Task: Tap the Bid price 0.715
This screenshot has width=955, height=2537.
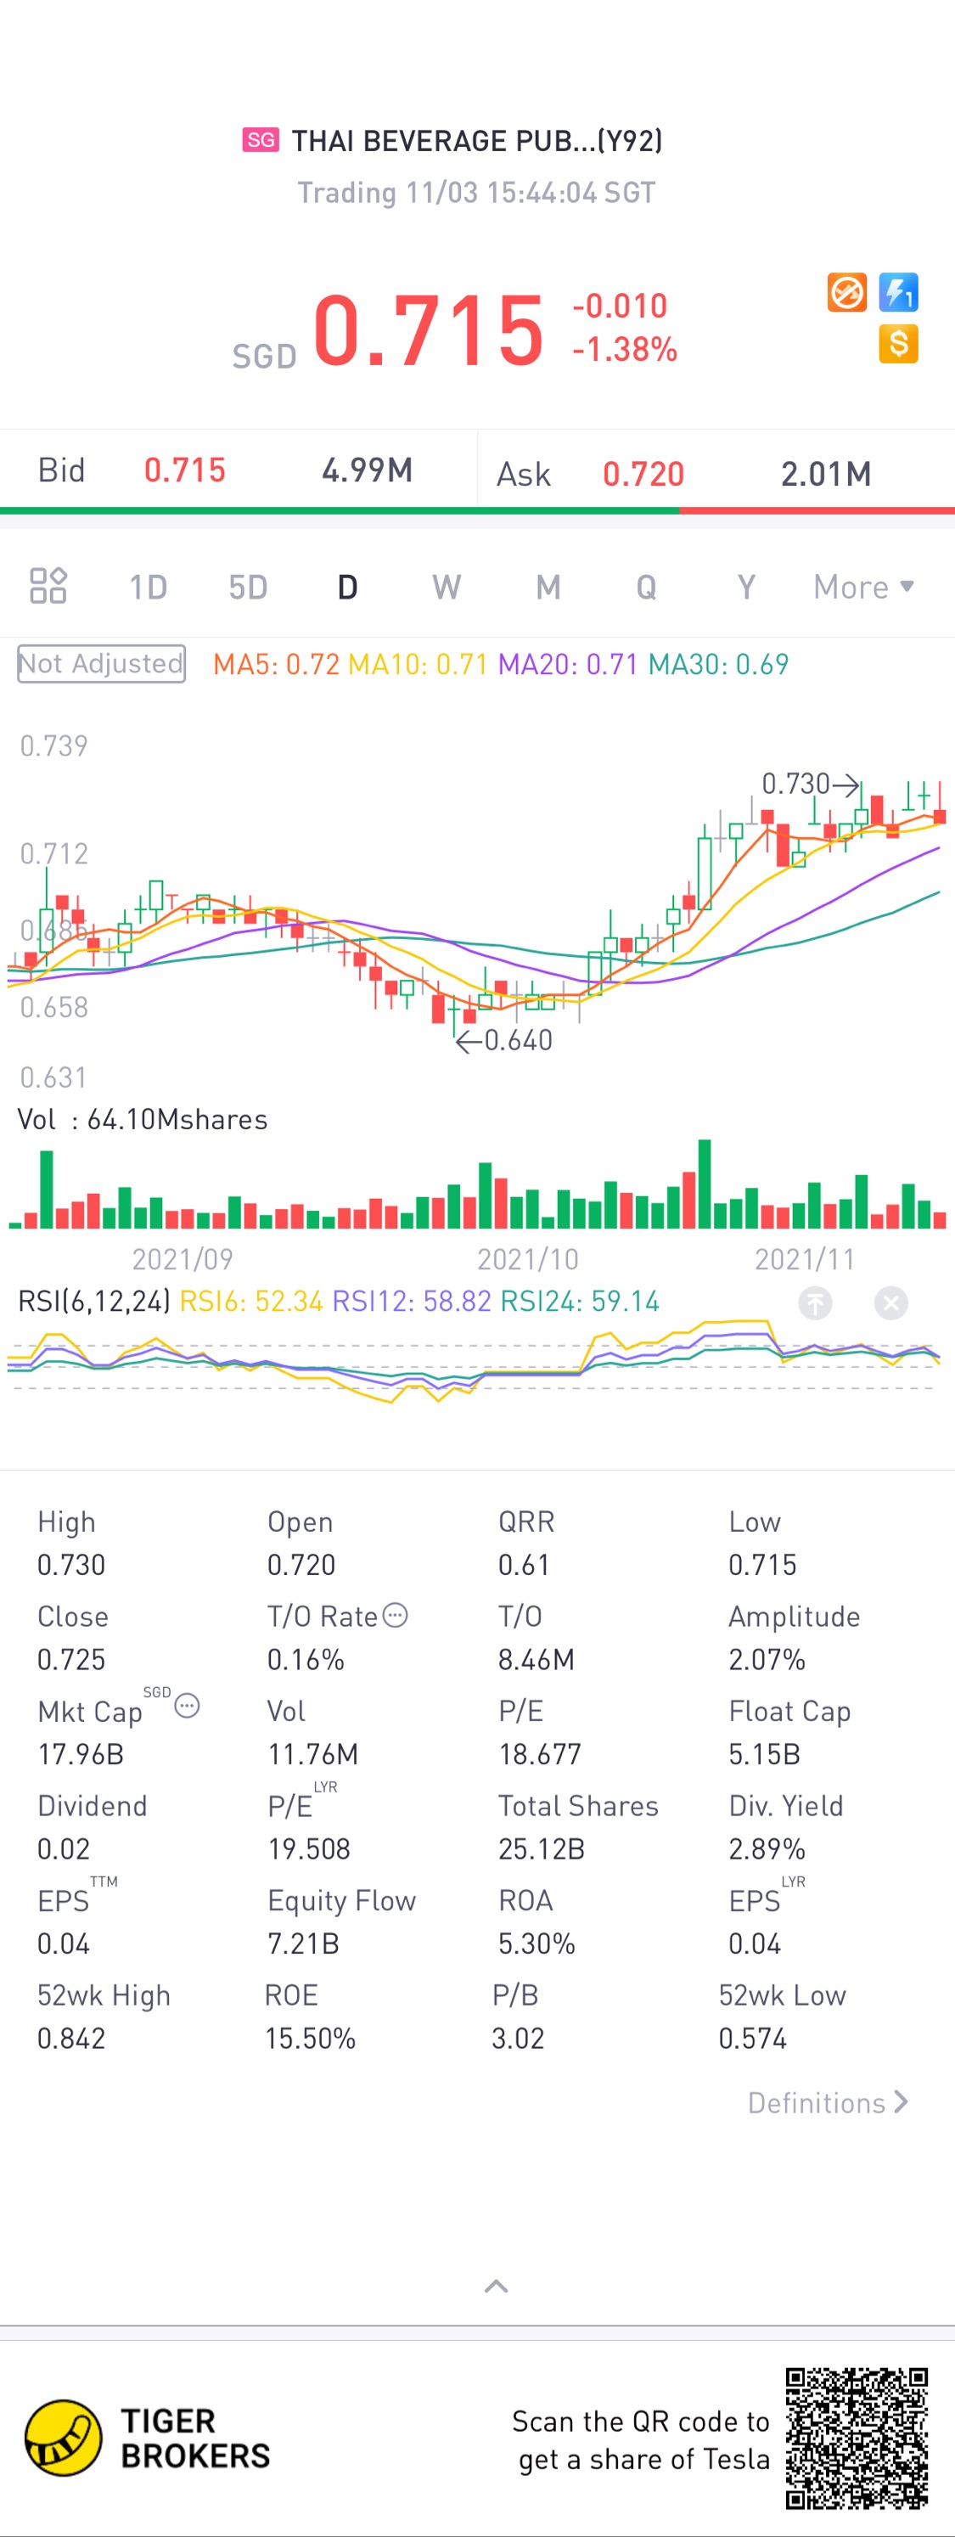Action: 185,470
